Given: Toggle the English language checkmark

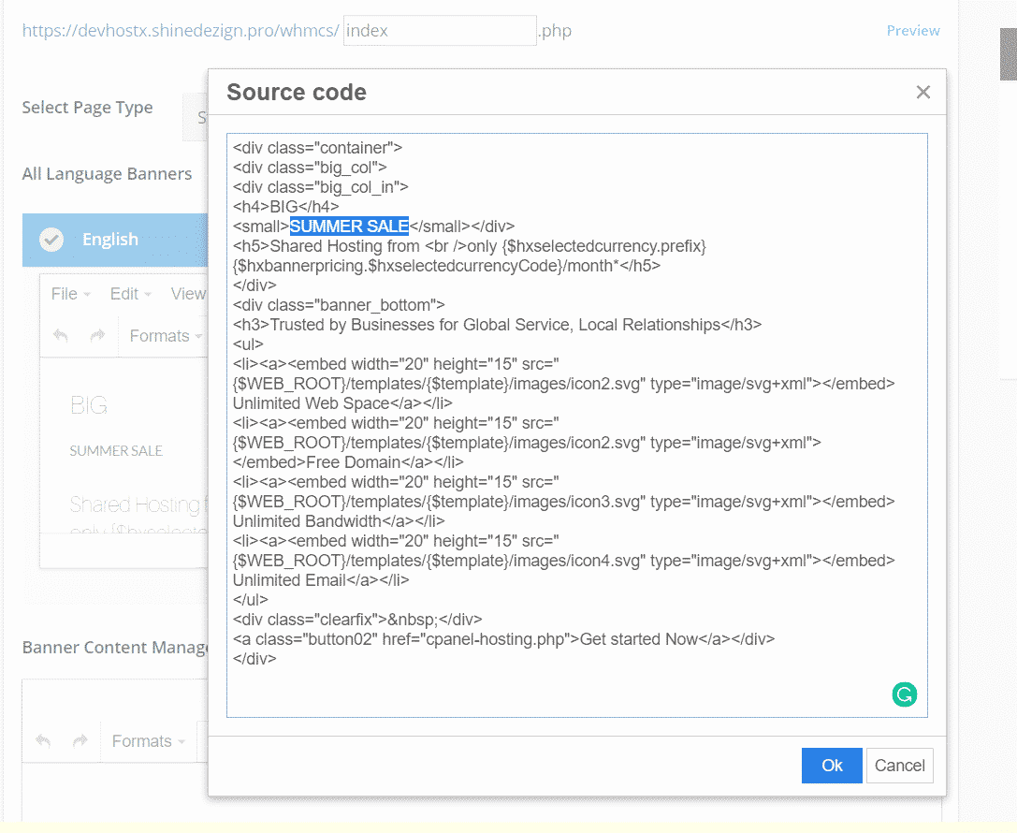Looking at the screenshot, I should coord(51,240).
